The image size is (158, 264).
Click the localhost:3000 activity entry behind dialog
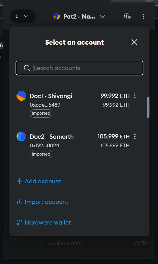pyautogui.click(x=65, y=243)
